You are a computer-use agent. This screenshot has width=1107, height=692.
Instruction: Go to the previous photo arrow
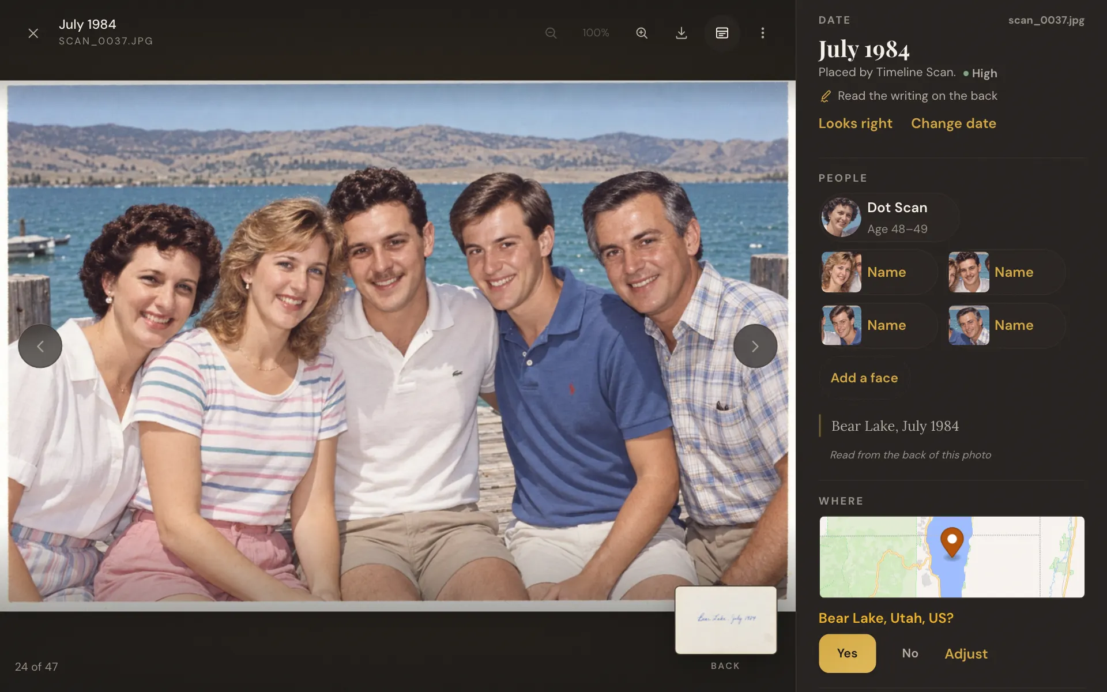40,346
